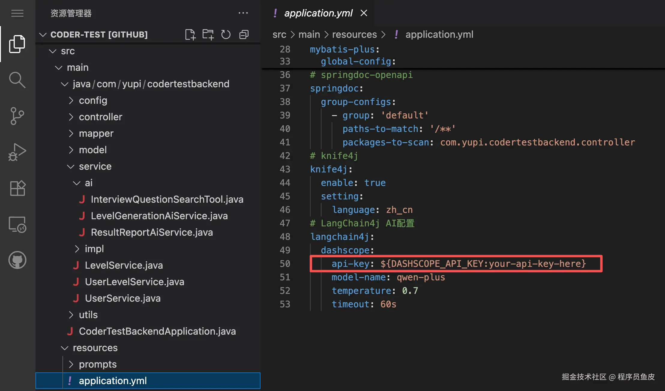Open the Source Control view
This screenshot has width=665, height=391.
[x=17, y=116]
